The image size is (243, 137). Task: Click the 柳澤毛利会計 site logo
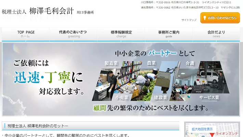48,11
